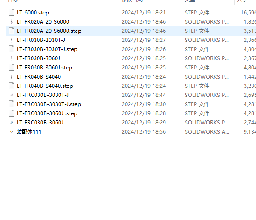Select the LT-FR020A-20-S6000.step file icon
The height and width of the screenshot is (220, 256).
11,31
